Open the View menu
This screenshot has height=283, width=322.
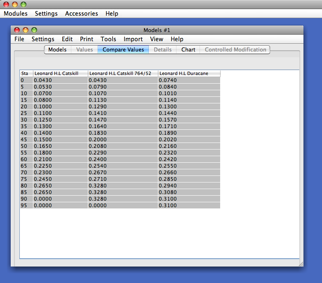point(157,39)
